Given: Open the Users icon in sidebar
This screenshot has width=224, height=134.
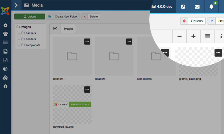Looking at the screenshot, I should tap(5, 34).
